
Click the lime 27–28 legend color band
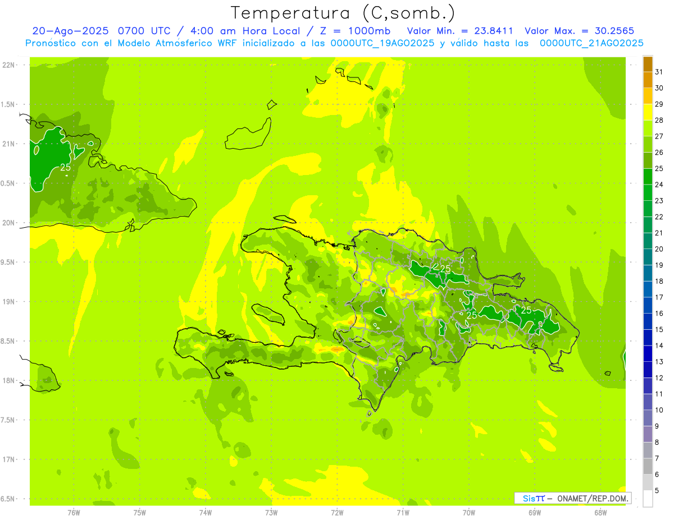[648, 128]
